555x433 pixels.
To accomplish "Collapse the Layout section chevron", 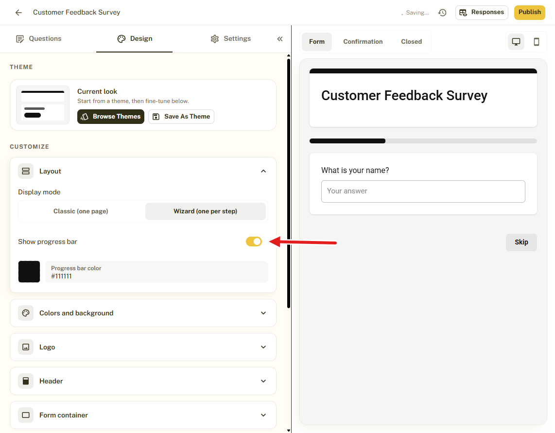I will [x=263, y=171].
